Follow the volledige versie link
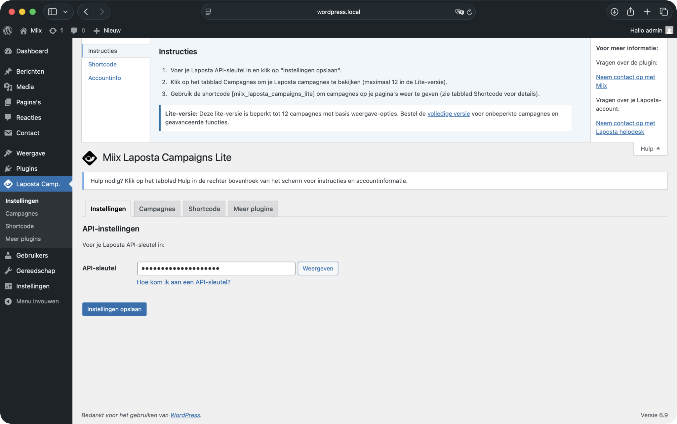The width and height of the screenshot is (677, 424). [x=448, y=114]
